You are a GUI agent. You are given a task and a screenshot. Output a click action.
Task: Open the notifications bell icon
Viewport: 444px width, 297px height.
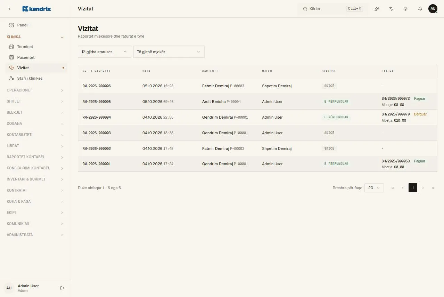[x=420, y=9]
